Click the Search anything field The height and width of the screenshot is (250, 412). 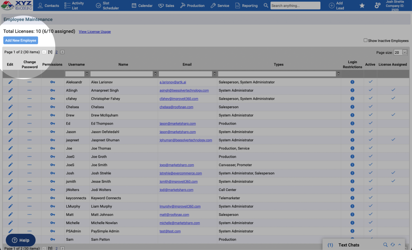[x=295, y=5]
